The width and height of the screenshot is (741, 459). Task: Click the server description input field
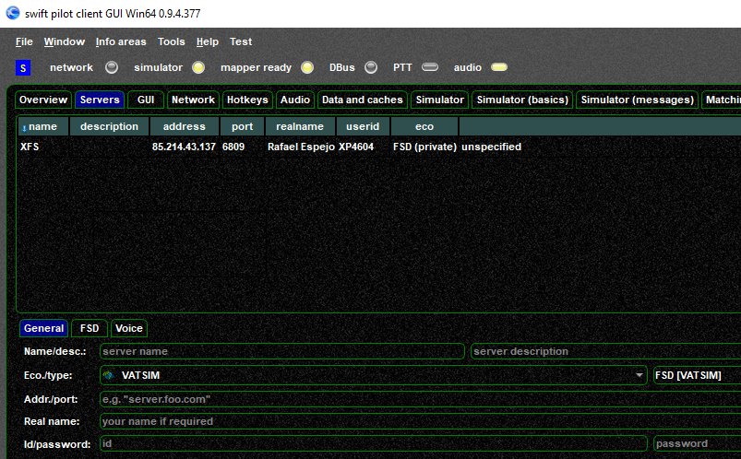pyautogui.click(x=606, y=351)
